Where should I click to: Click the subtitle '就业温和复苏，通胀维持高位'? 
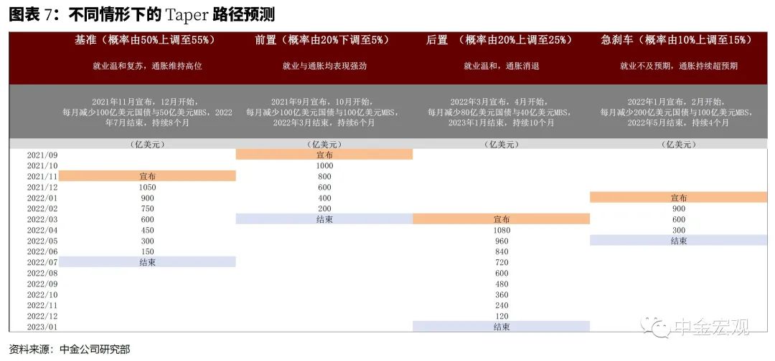147,66
